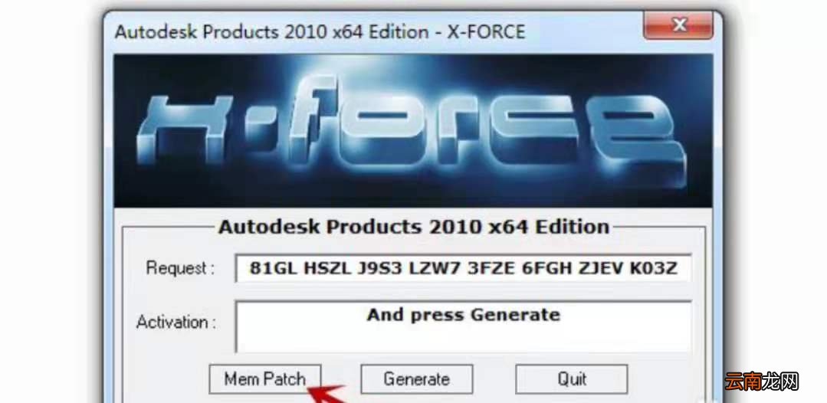Click inside the Activation text box
827x403 pixels.
tap(463, 326)
